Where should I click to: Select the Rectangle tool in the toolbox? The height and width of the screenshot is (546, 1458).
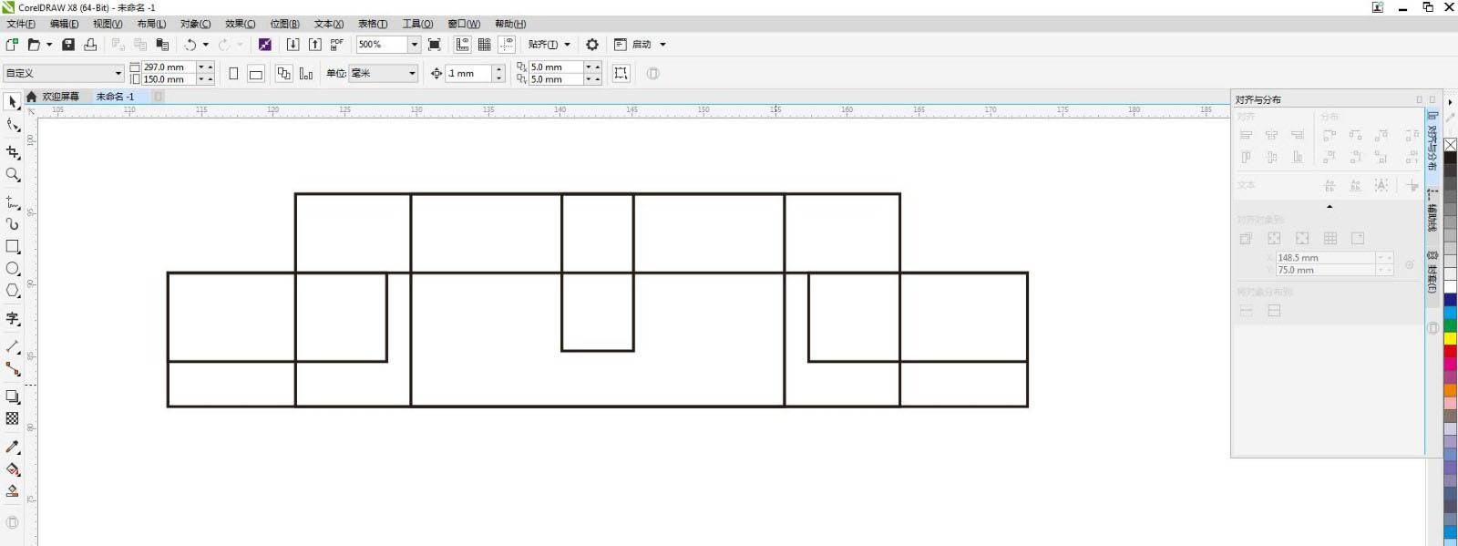pyautogui.click(x=13, y=246)
